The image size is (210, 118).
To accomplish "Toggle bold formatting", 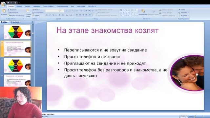I will click(x=47, y=15).
